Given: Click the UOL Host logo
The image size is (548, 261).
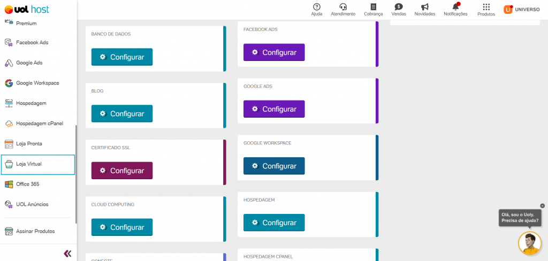Looking at the screenshot, I should pos(27,10).
